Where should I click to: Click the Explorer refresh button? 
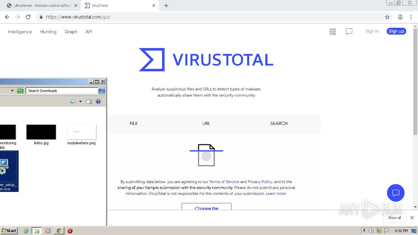(x=20, y=91)
